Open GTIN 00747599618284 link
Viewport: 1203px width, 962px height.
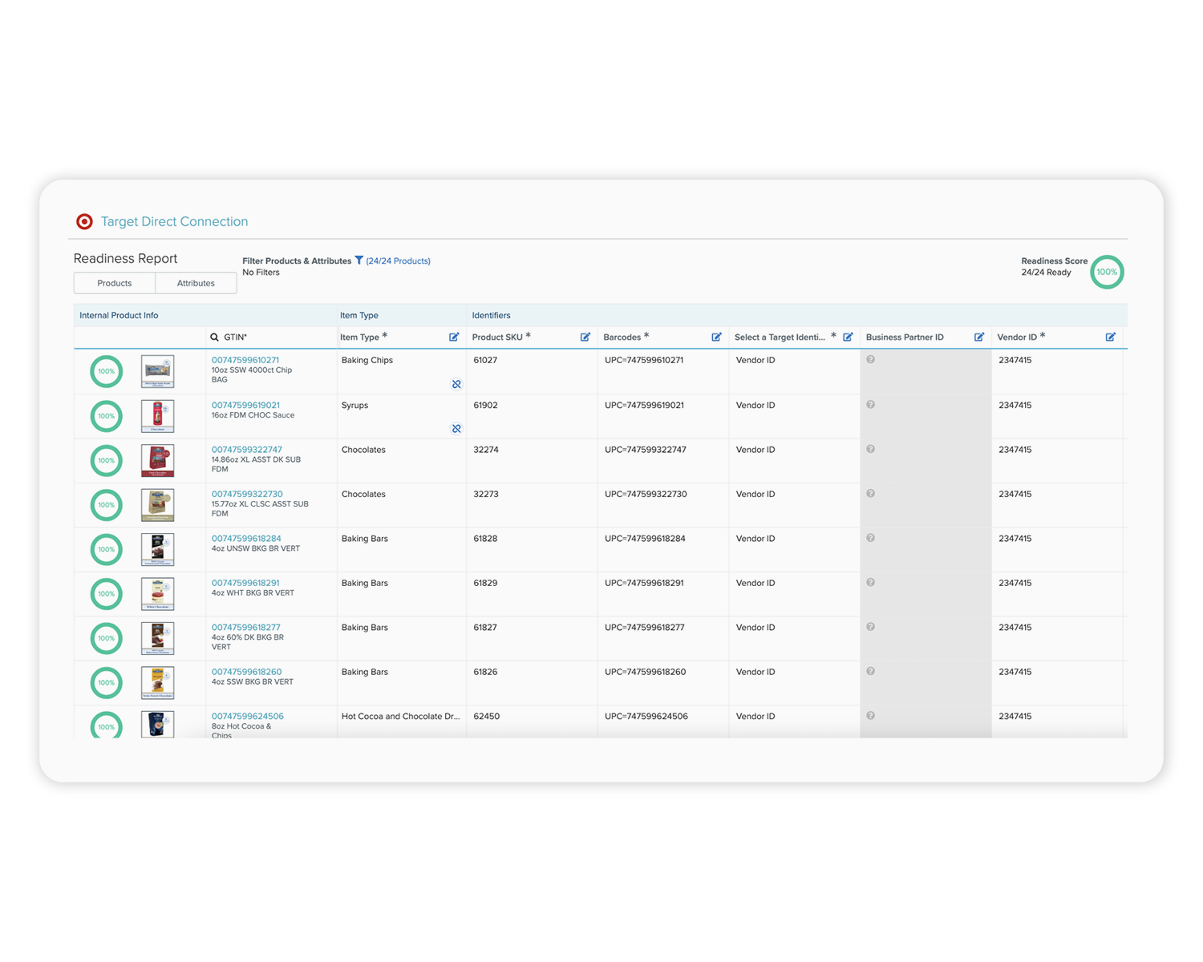click(246, 539)
